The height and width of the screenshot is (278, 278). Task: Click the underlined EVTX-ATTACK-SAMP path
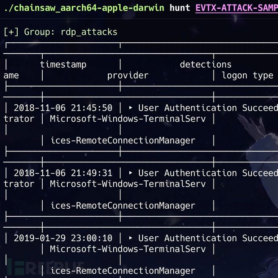tap(237, 8)
